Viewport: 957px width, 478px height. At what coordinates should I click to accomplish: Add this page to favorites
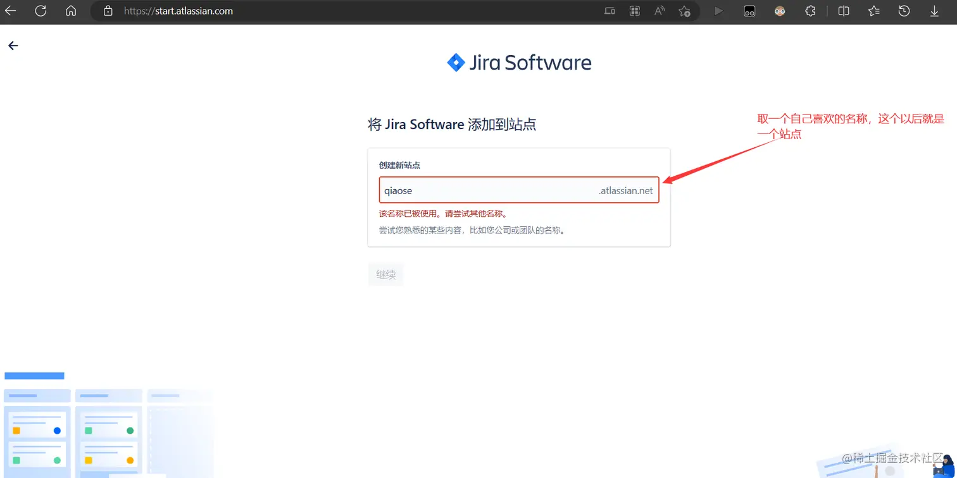[x=684, y=11]
